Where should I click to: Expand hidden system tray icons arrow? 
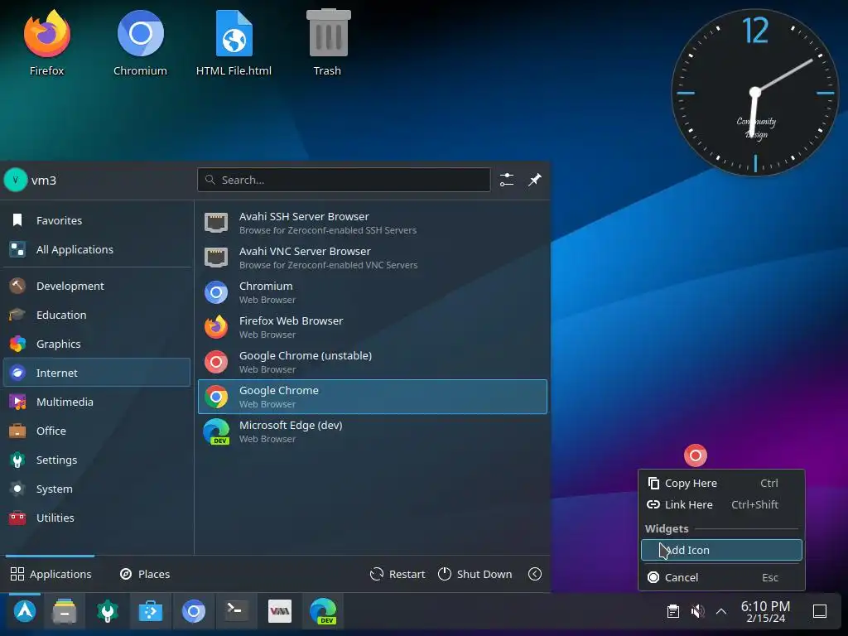click(x=721, y=611)
